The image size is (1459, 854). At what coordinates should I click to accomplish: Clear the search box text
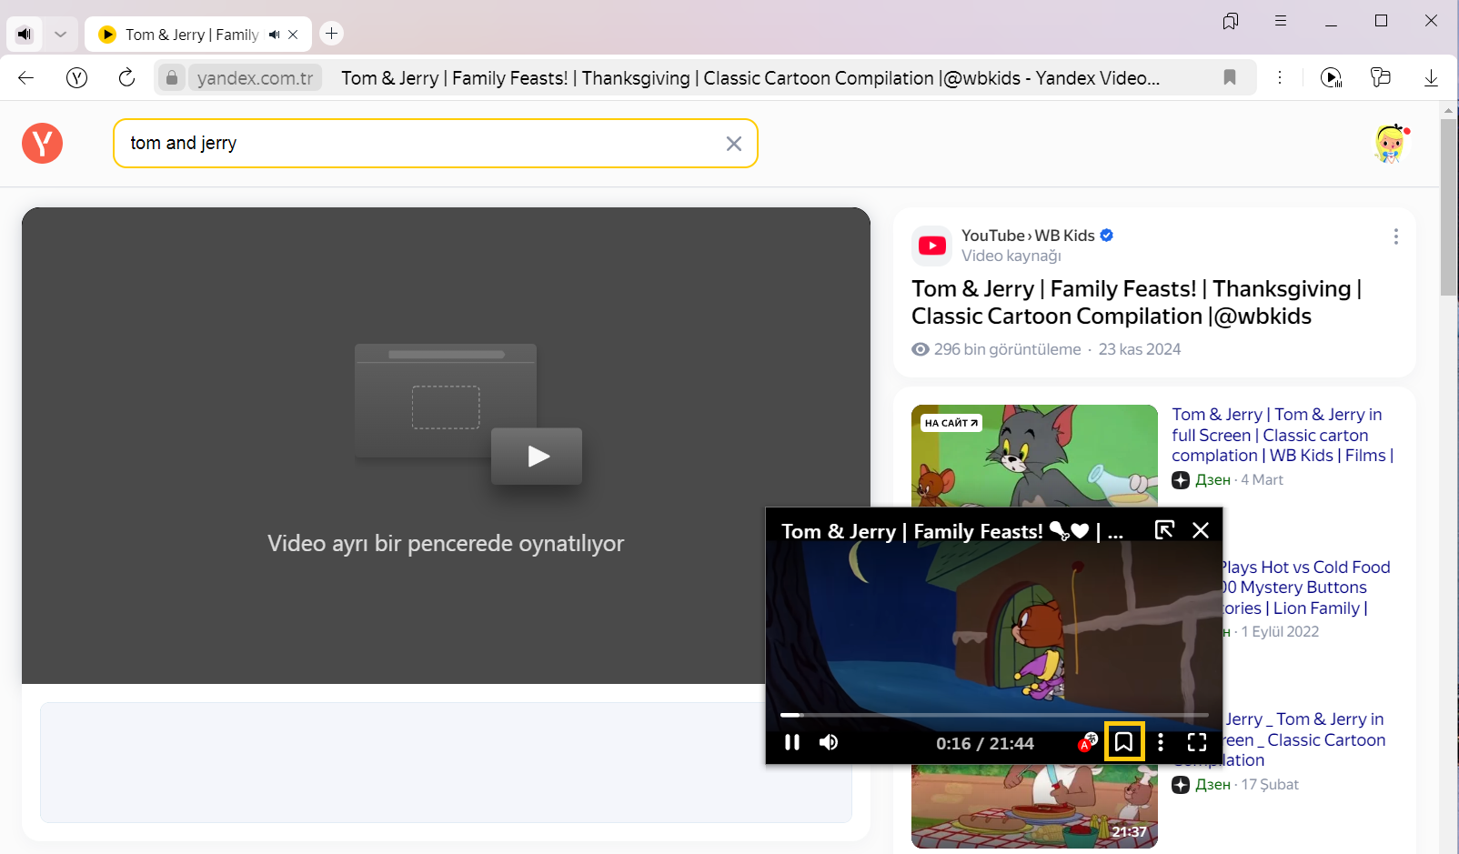(x=734, y=144)
